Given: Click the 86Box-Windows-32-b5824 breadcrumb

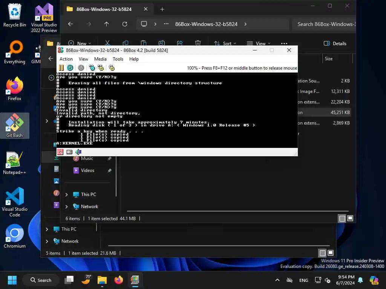Looking at the screenshot, I should [x=206, y=24].
